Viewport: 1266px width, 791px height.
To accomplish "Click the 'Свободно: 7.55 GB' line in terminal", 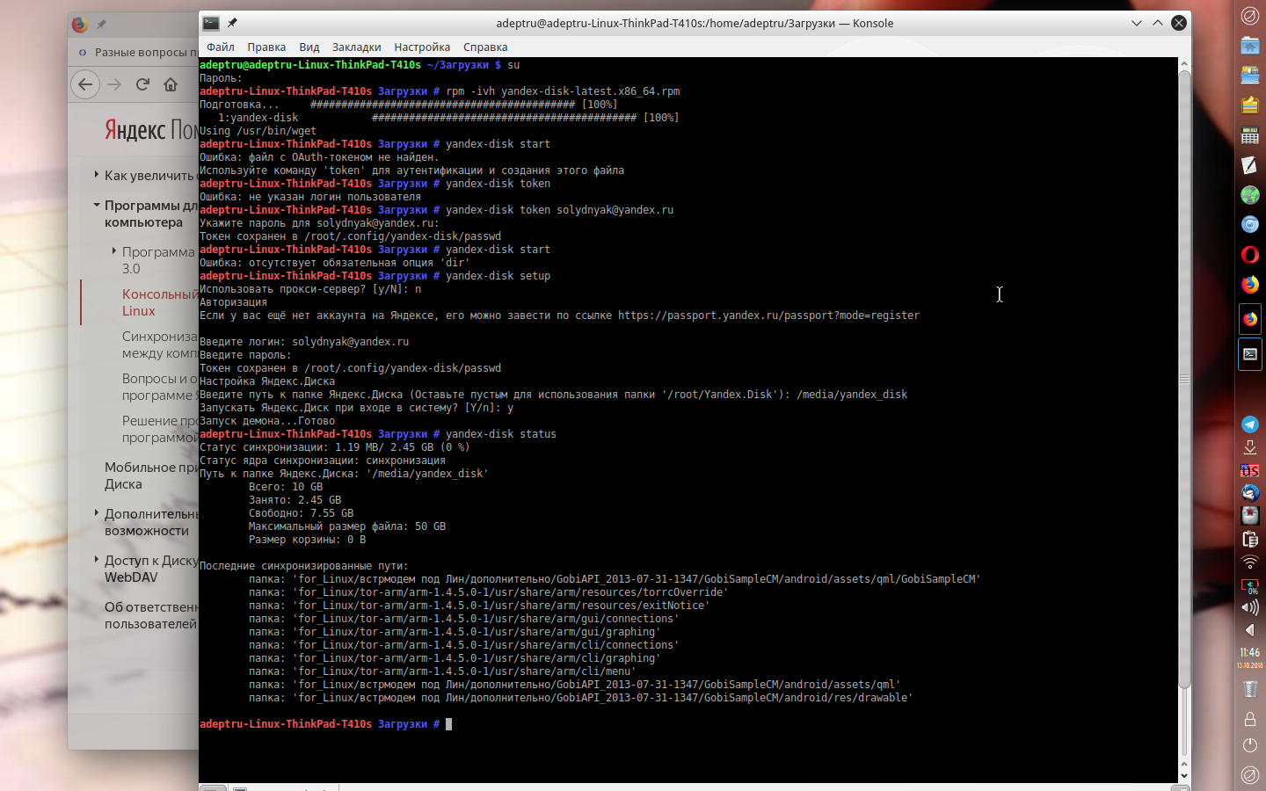I will 301,513.
